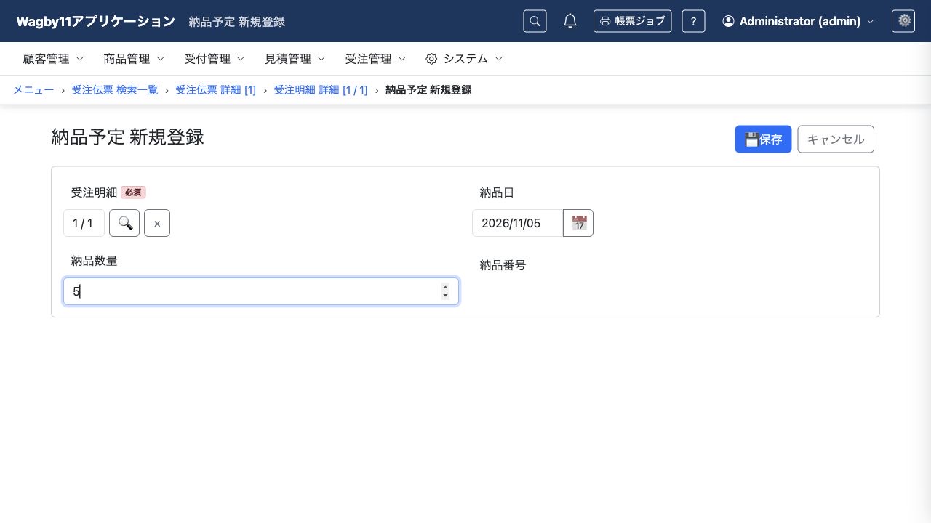The height and width of the screenshot is (523, 931).
Task: Open the settings gear in top-right corner
Action: point(903,21)
